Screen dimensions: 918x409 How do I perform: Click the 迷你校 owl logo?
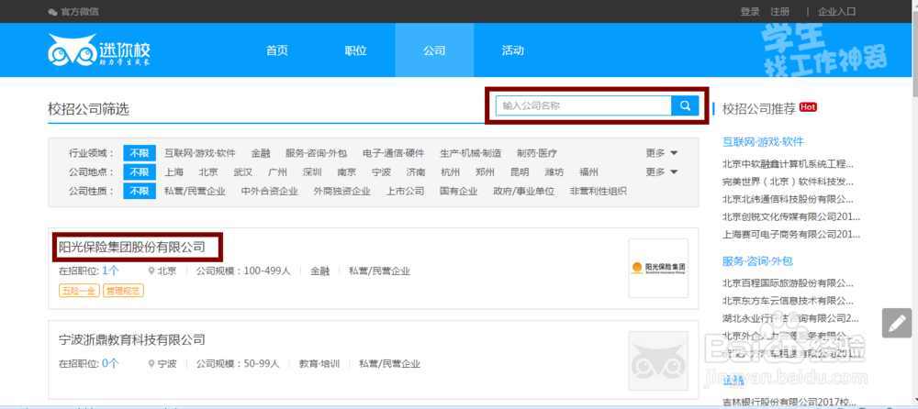99,50
